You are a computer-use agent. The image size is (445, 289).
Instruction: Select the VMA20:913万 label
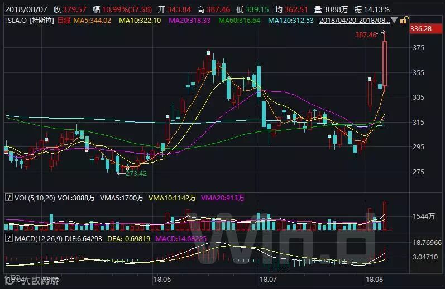point(222,198)
